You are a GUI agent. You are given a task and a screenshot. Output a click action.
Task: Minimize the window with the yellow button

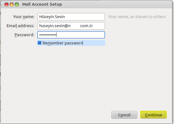tap(12, 5)
